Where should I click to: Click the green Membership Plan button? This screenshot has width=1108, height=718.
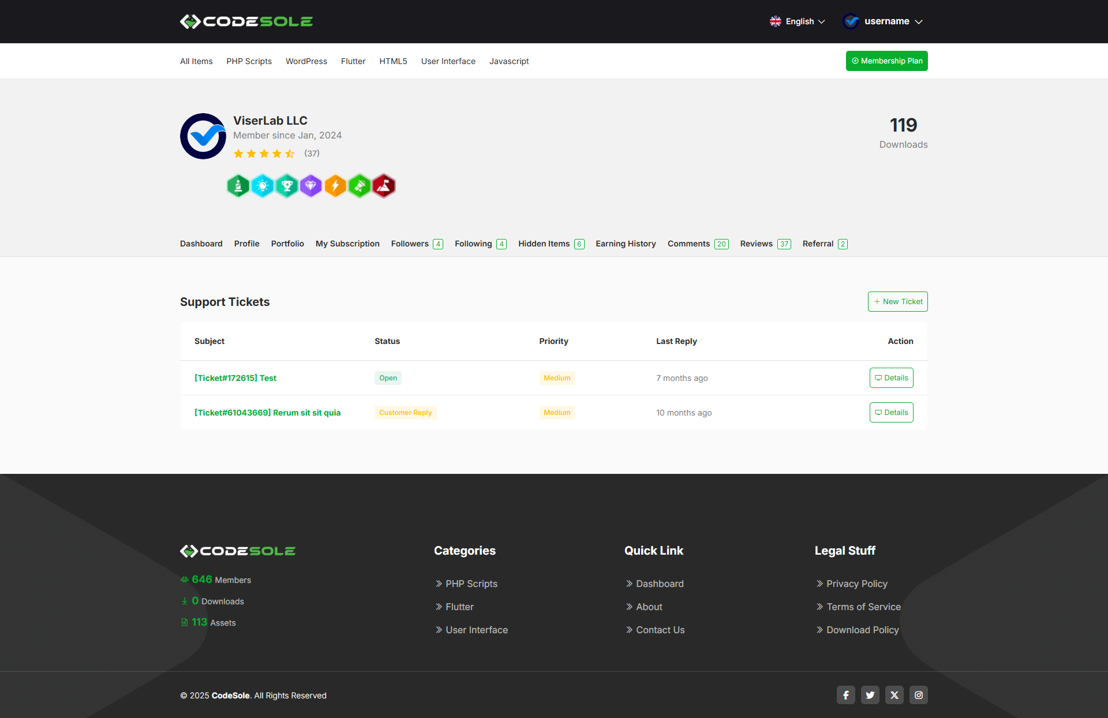[x=886, y=61]
